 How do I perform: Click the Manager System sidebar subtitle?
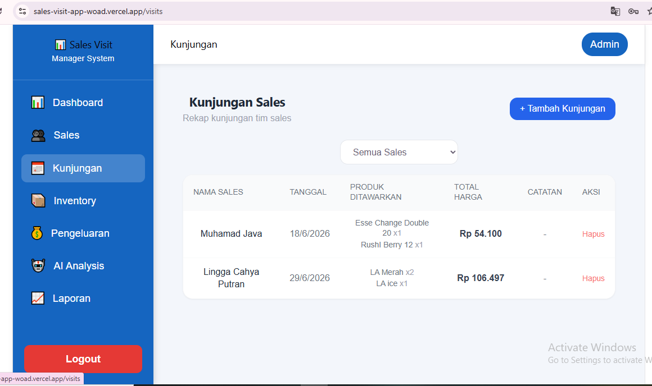(83, 58)
